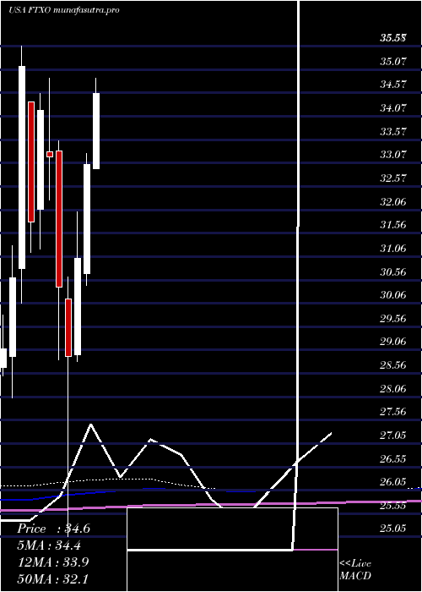The width and height of the screenshot is (422, 592).
Task: Click the 32.06 price axis label
Action: 393,201
